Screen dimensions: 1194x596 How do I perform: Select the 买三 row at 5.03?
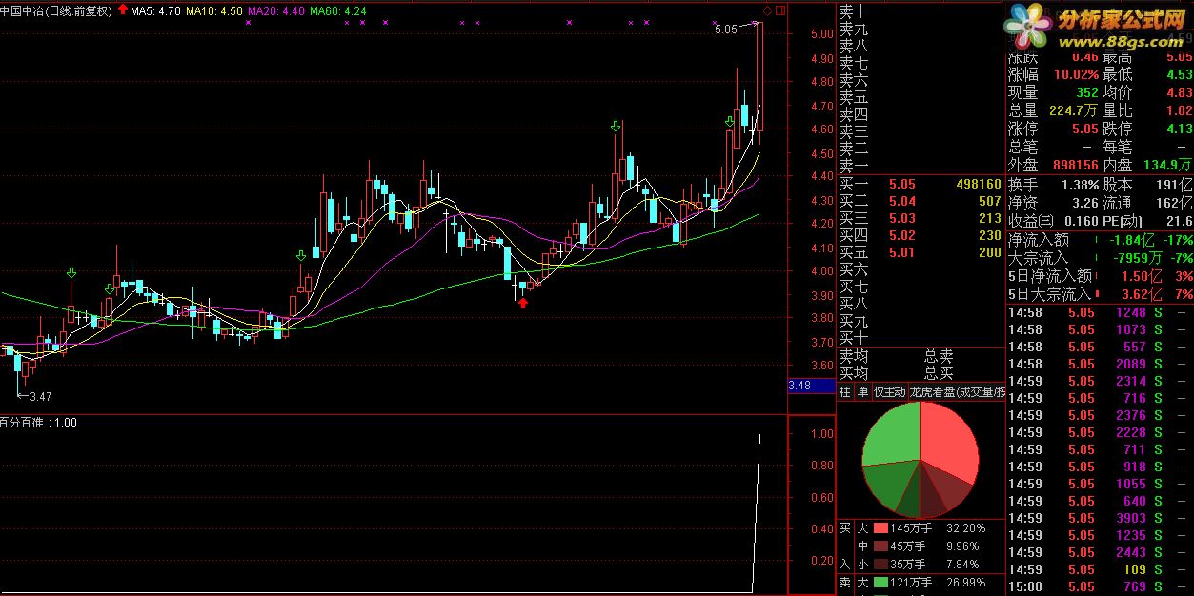point(921,218)
